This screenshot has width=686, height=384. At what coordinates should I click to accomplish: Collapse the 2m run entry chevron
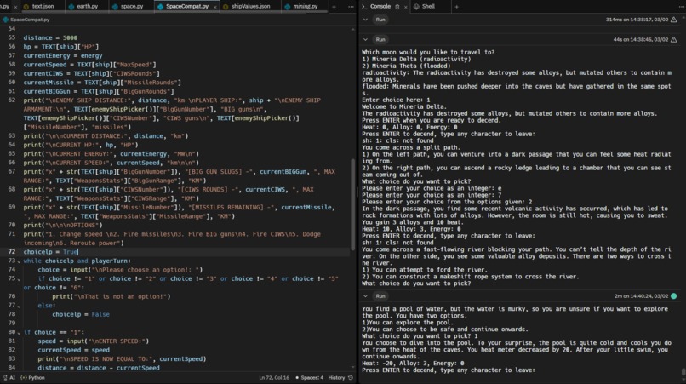[365, 296]
